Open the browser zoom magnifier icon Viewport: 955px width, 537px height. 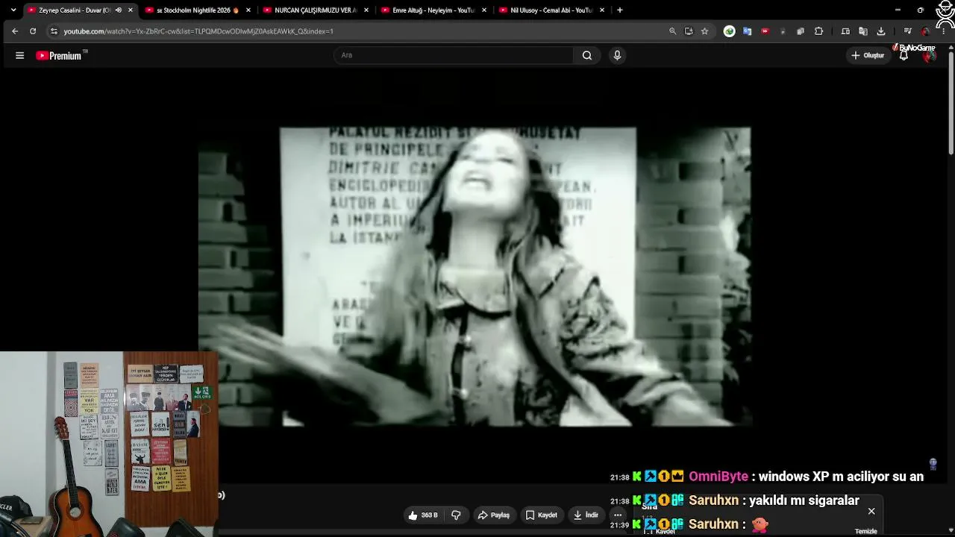672,31
